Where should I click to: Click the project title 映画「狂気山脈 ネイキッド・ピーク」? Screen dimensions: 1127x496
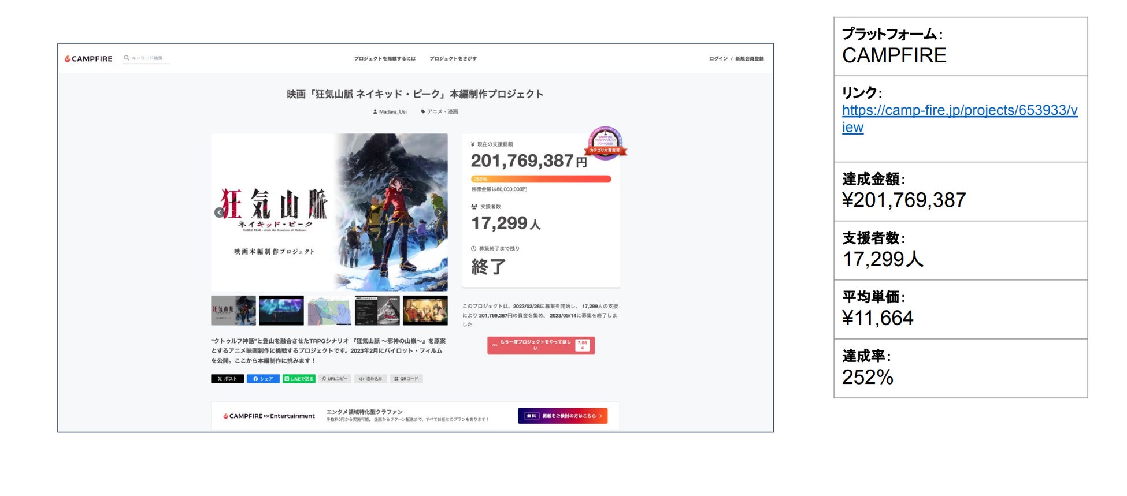pos(415,94)
